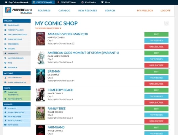The width and height of the screenshot is (178, 135).
Task: Unsubscribe from American Gods Moment of Storm
Action: pyautogui.click(x=156, y=65)
